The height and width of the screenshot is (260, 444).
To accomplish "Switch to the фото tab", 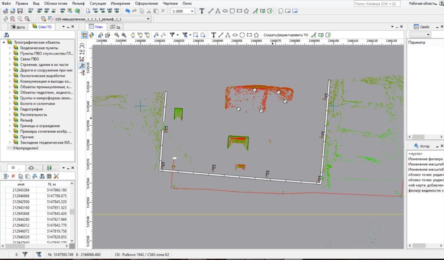I will (18, 27).
